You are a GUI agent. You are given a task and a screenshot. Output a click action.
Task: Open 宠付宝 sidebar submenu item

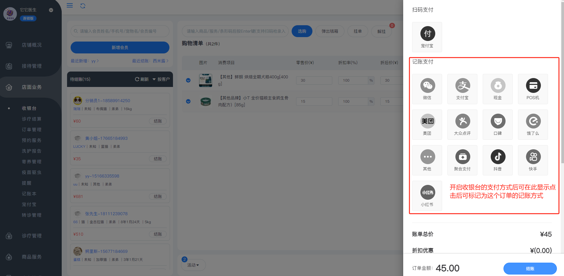pyautogui.click(x=29, y=204)
